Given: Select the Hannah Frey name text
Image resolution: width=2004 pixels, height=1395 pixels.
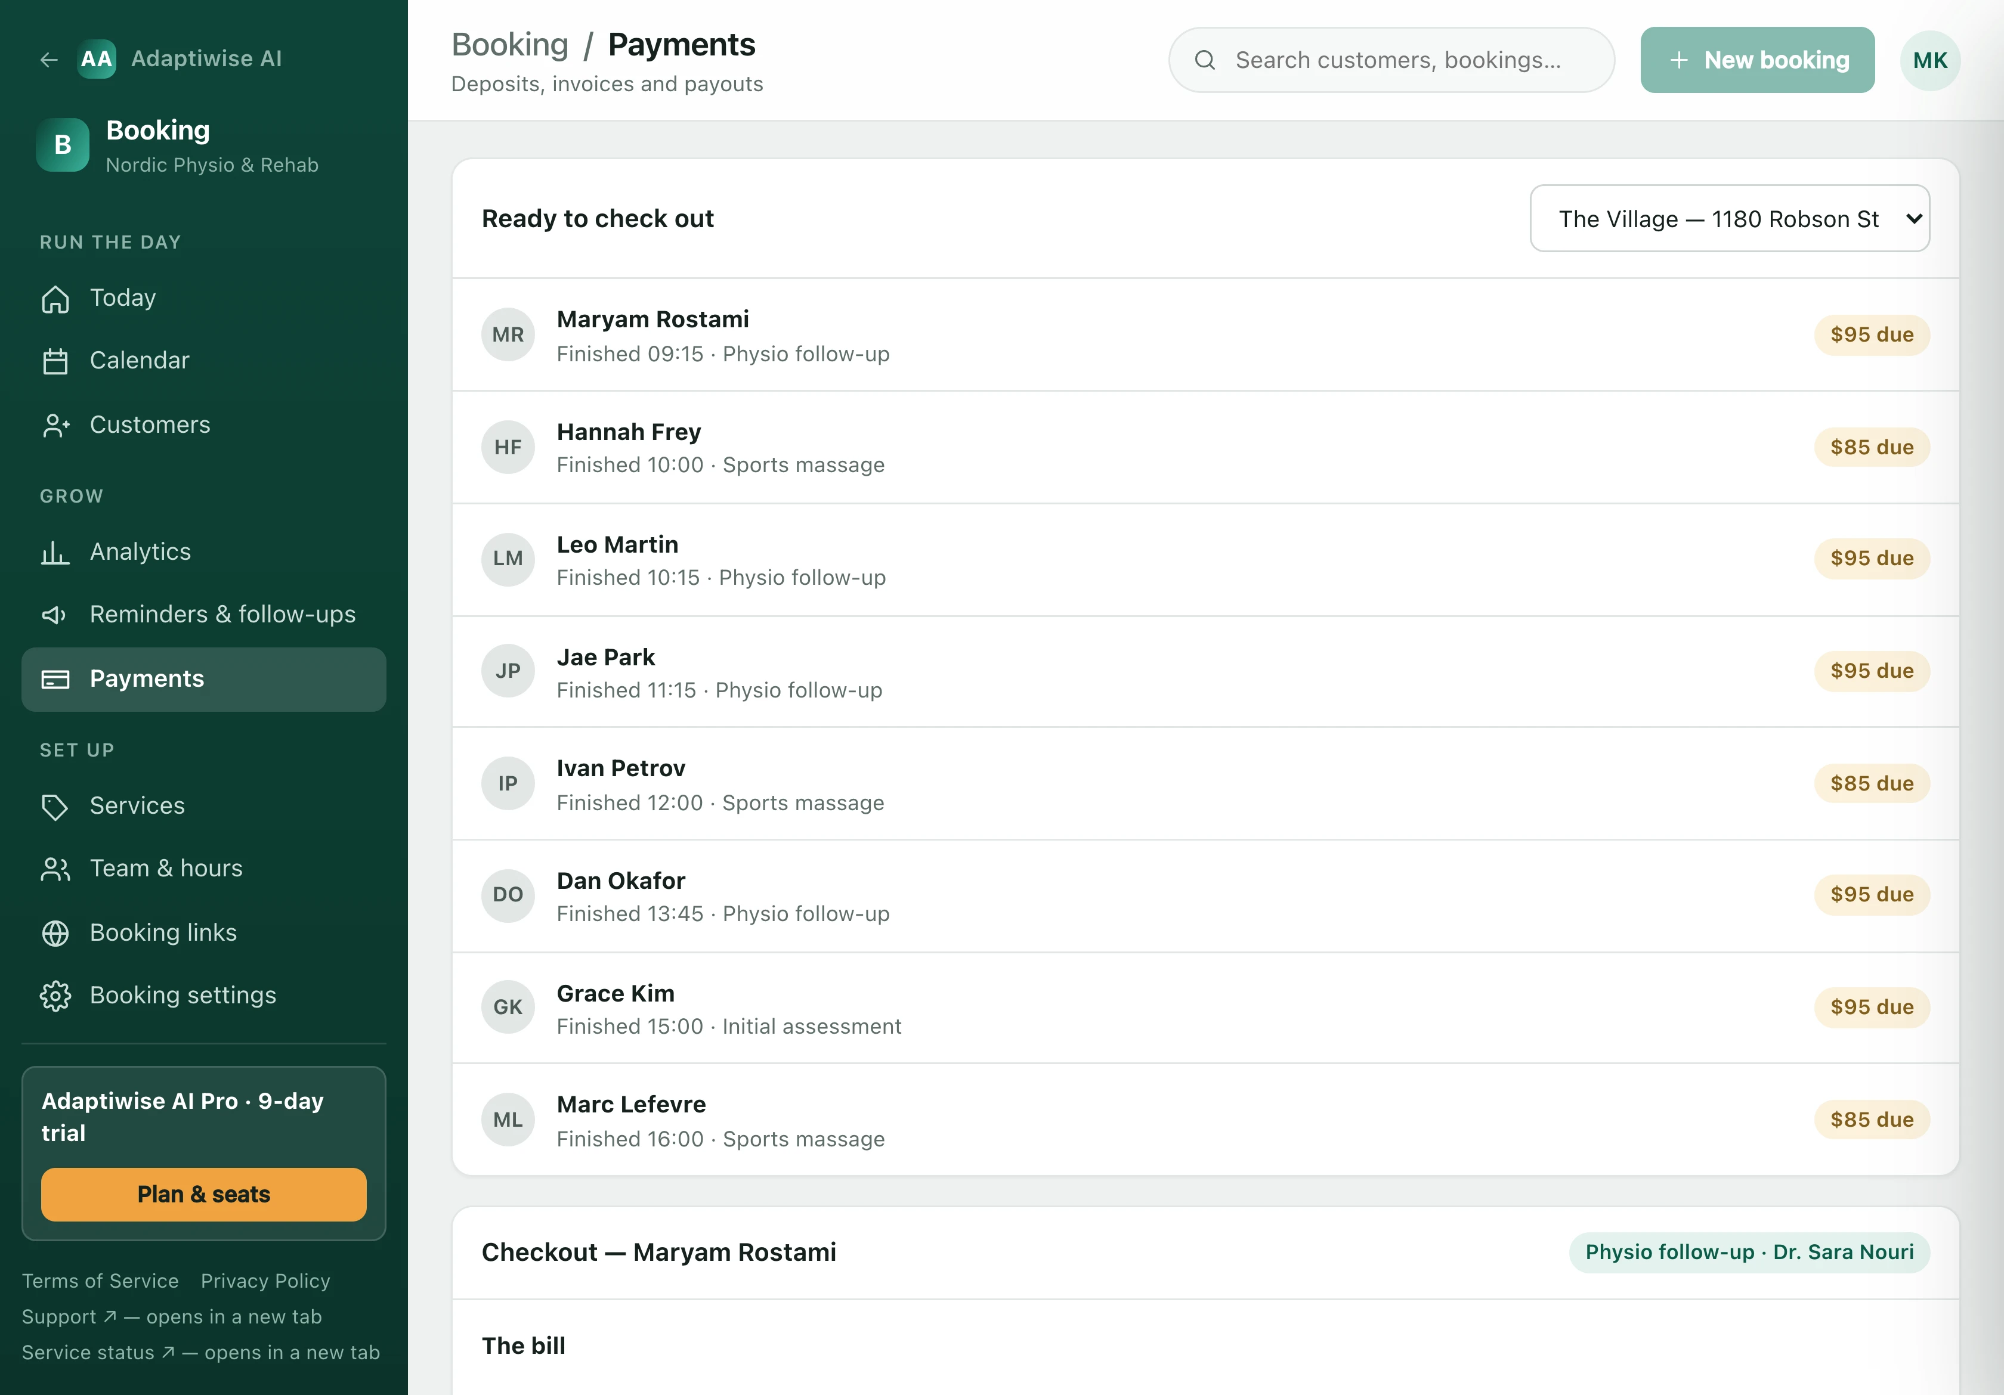Looking at the screenshot, I should click(629, 432).
